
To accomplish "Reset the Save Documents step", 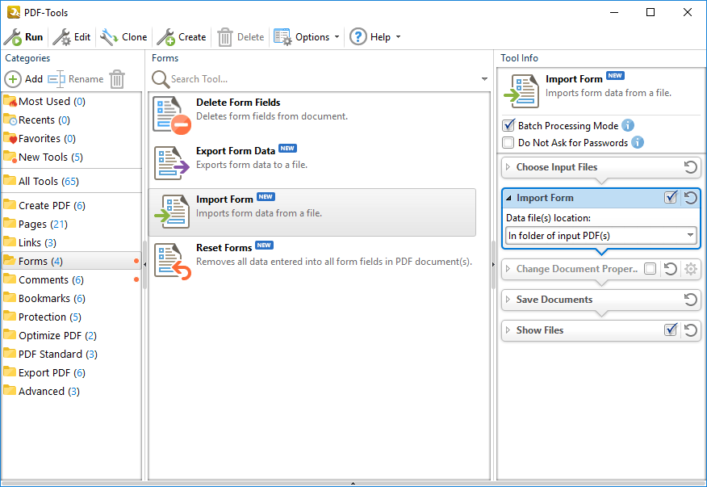I will [691, 300].
